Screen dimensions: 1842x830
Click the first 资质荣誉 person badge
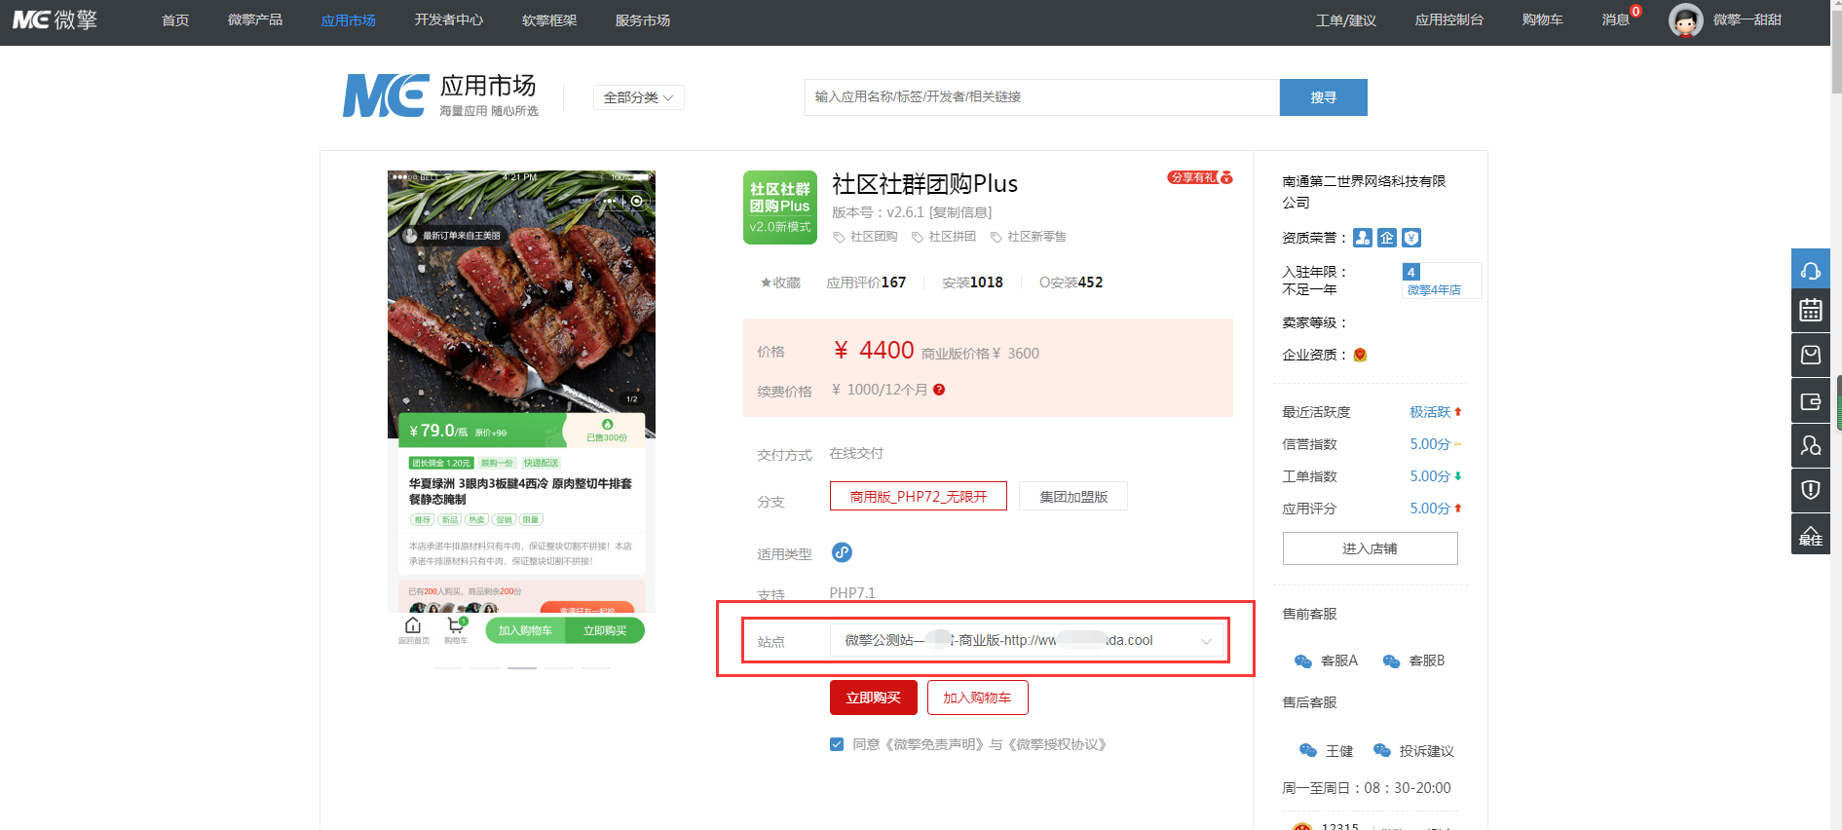point(1363,238)
